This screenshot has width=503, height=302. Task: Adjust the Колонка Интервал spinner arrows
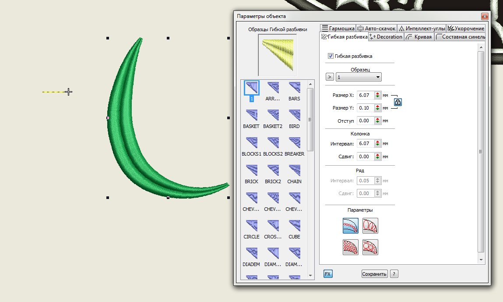(377, 144)
